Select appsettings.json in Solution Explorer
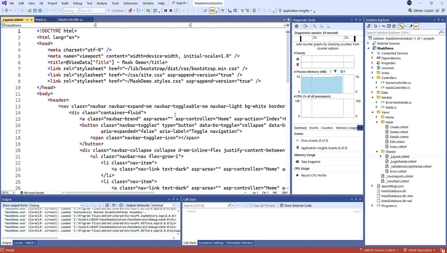The image size is (447, 253). (393, 186)
